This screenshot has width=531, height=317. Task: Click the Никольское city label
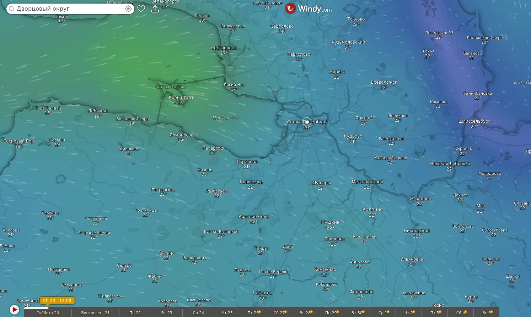tap(417, 231)
